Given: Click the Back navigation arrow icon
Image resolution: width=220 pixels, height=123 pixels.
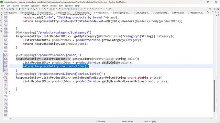Looking at the screenshot, I should click(x=98, y=9).
